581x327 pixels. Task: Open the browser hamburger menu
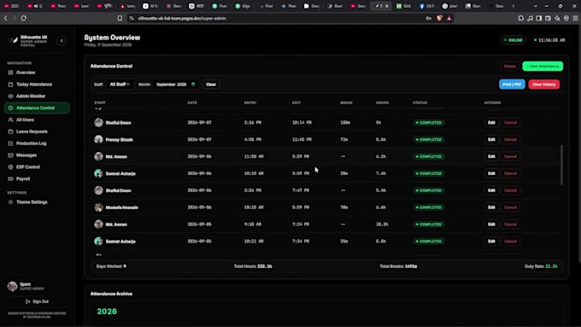pos(575,18)
